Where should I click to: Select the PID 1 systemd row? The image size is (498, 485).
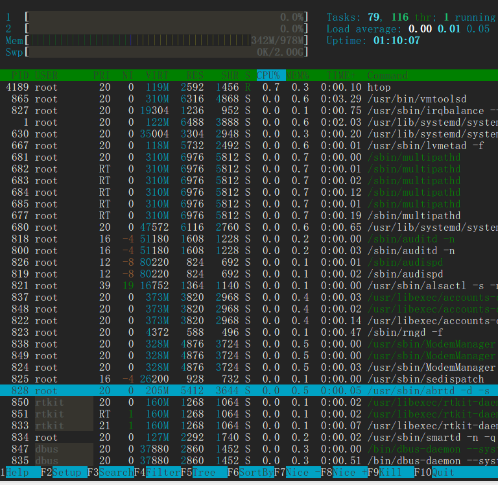[249, 123]
